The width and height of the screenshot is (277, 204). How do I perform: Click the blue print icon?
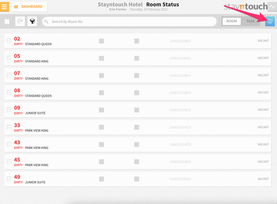270,21
